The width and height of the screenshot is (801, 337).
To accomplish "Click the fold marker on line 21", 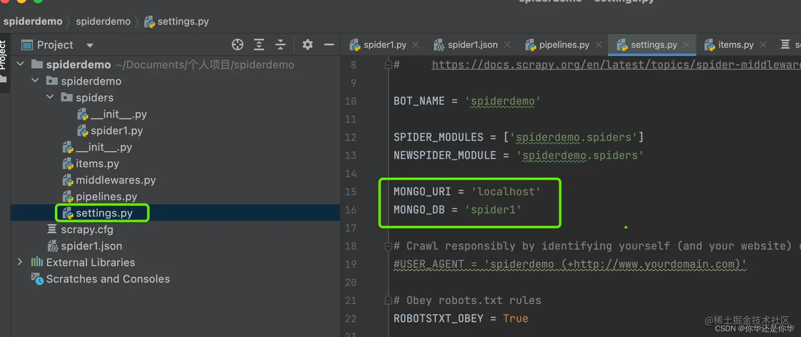I will 388,300.
